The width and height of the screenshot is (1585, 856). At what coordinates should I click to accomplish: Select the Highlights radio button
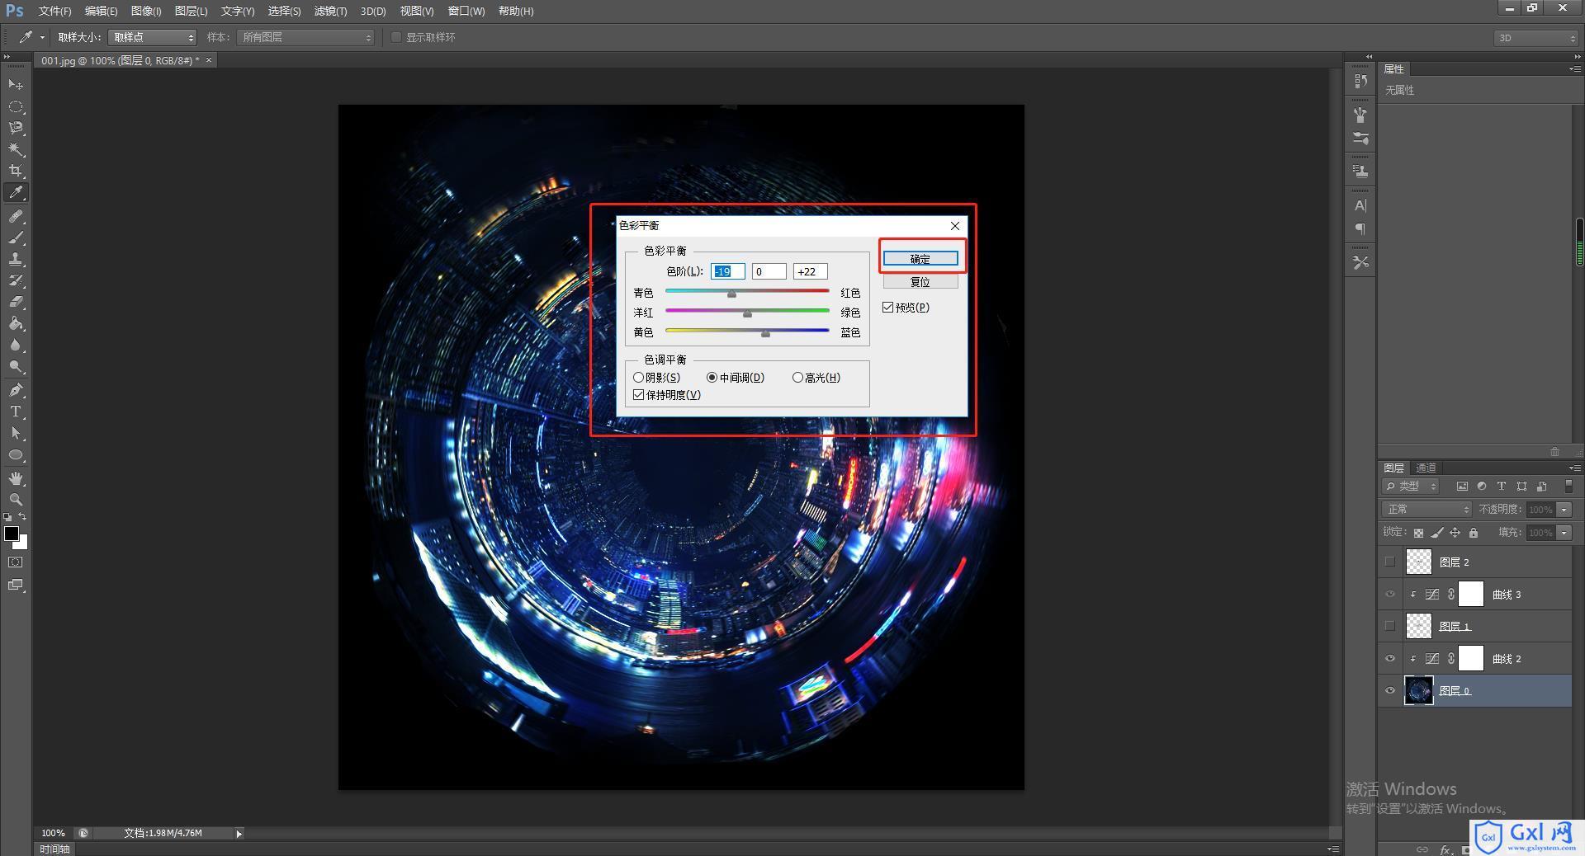coord(797,378)
